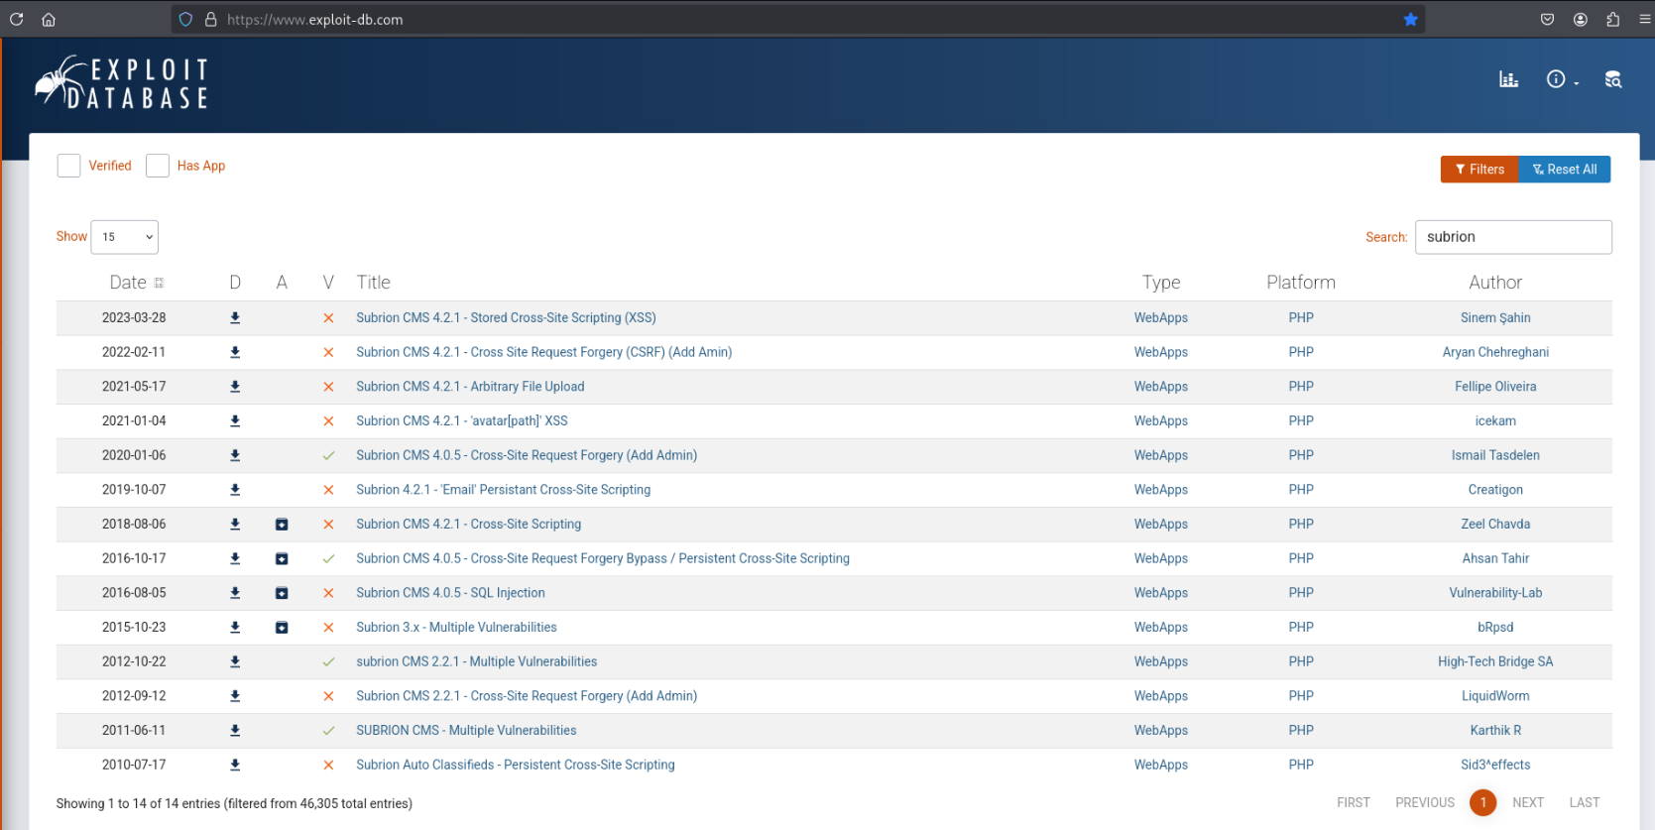Enable the Has App checkbox filter
Screen dimensions: 1655x830
click(158, 166)
